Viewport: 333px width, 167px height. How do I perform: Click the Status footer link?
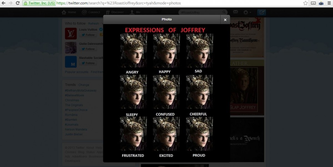(90, 152)
